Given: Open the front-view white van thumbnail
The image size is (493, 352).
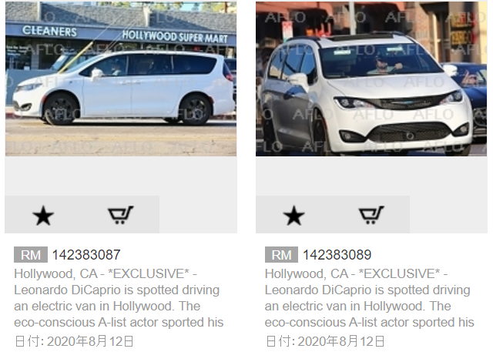Looking at the screenshot, I should coord(371,79).
